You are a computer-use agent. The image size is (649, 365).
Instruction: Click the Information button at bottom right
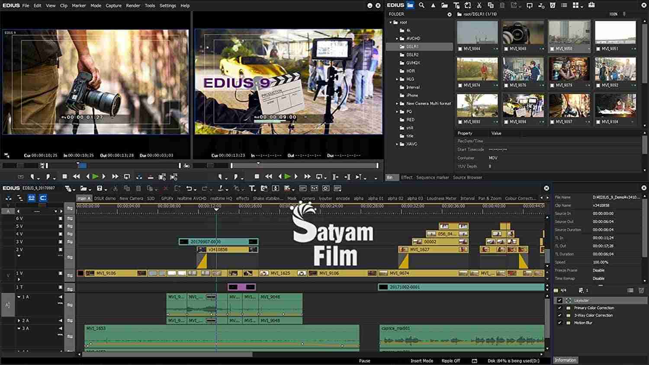(x=565, y=360)
